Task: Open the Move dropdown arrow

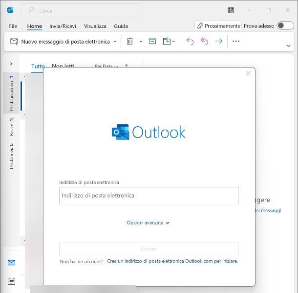Action: pyautogui.click(x=173, y=41)
